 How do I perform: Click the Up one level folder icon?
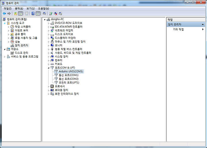click(16, 14)
